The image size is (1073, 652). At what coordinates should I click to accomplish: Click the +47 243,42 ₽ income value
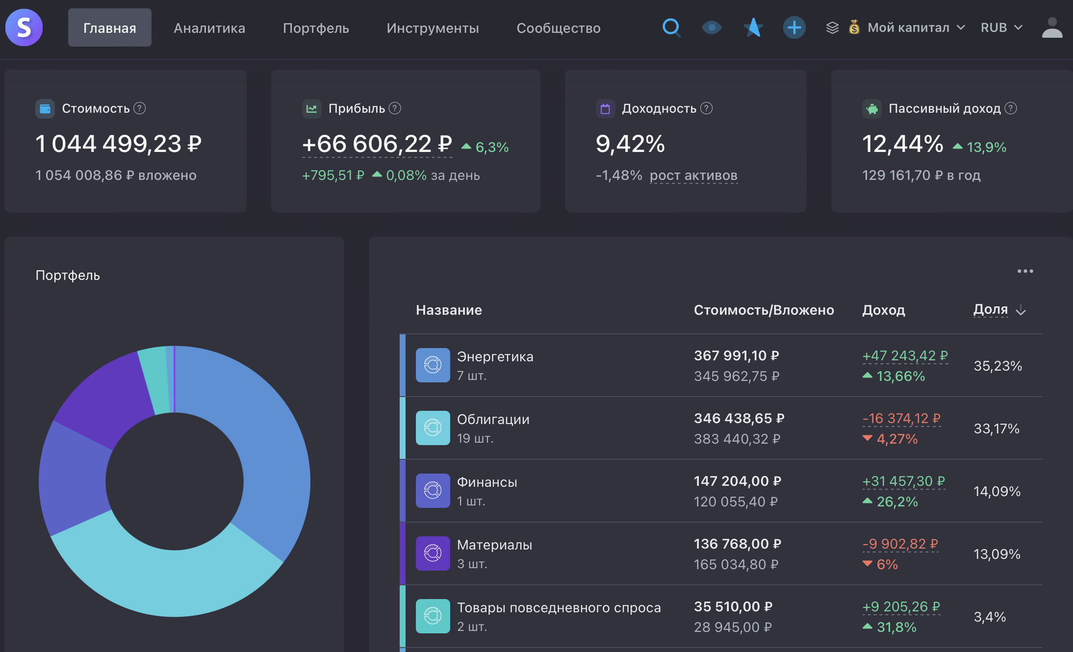(905, 356)
